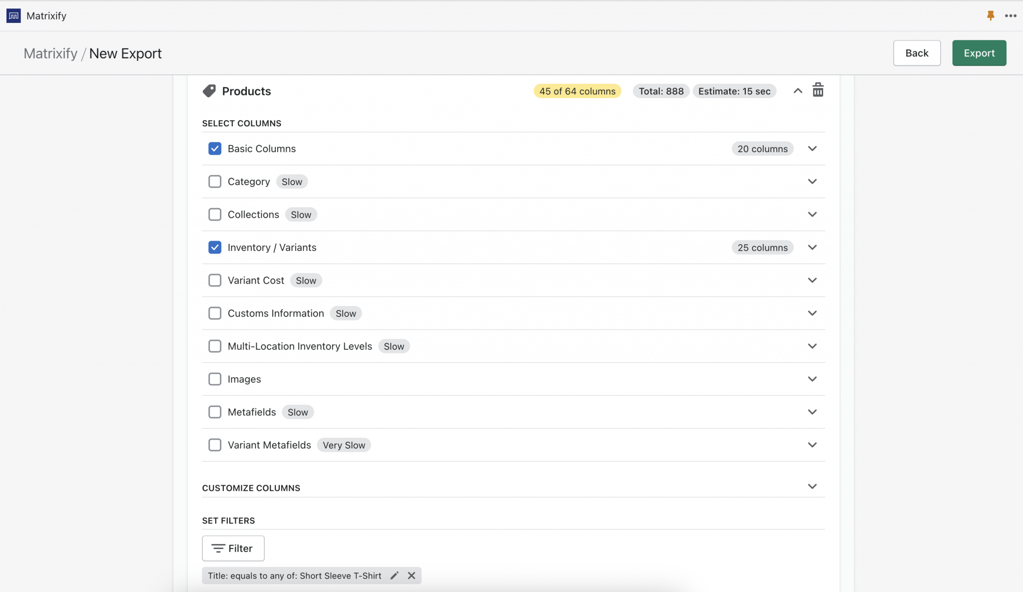This screenshot has width=1023, height=592.
Task: Delete Products sheet with trash icon
Action: point(818,90)
